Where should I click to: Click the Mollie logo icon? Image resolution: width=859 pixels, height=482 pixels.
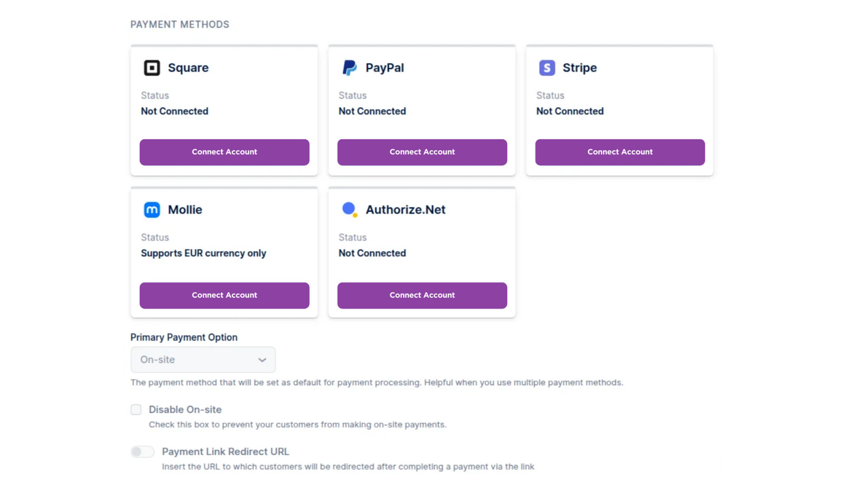152,210
